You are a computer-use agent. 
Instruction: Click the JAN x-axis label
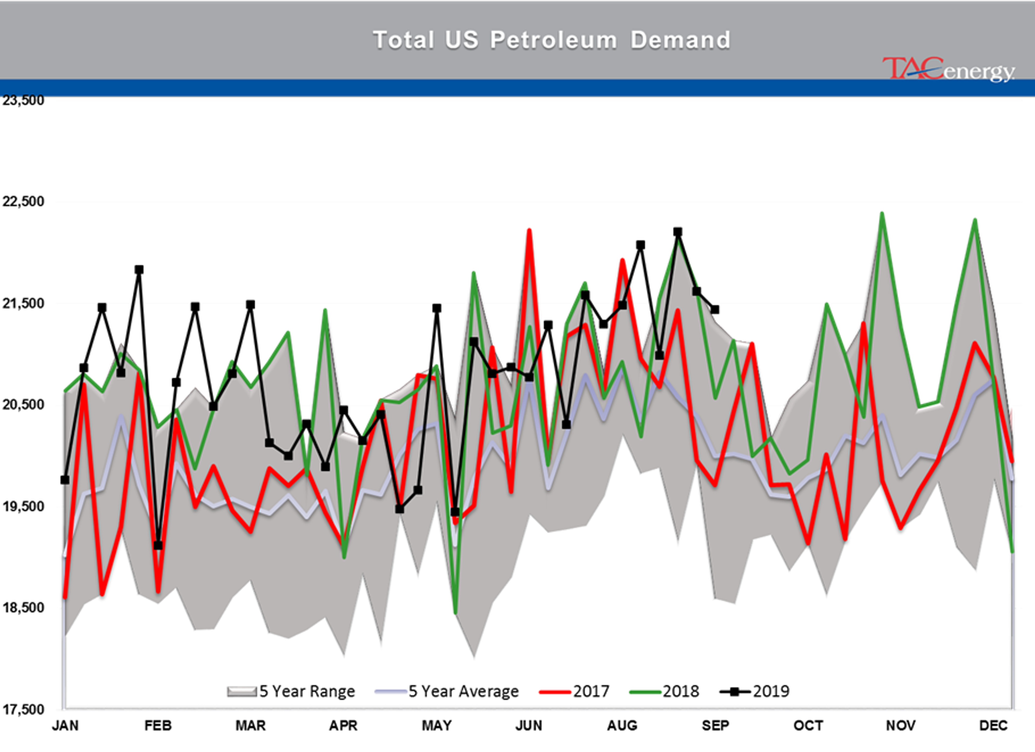(x=65, y=726)
